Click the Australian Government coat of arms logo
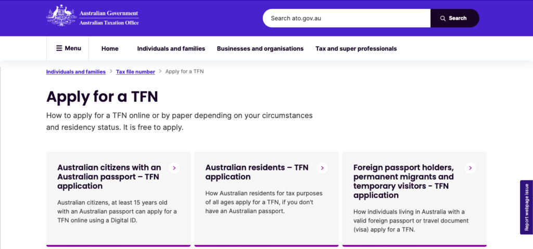533x249 pixels. click(61, 16)
